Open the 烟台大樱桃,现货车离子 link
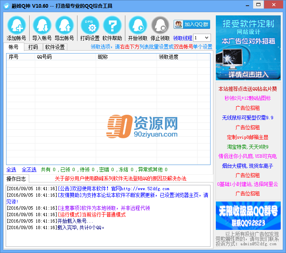 coord(248,166)
